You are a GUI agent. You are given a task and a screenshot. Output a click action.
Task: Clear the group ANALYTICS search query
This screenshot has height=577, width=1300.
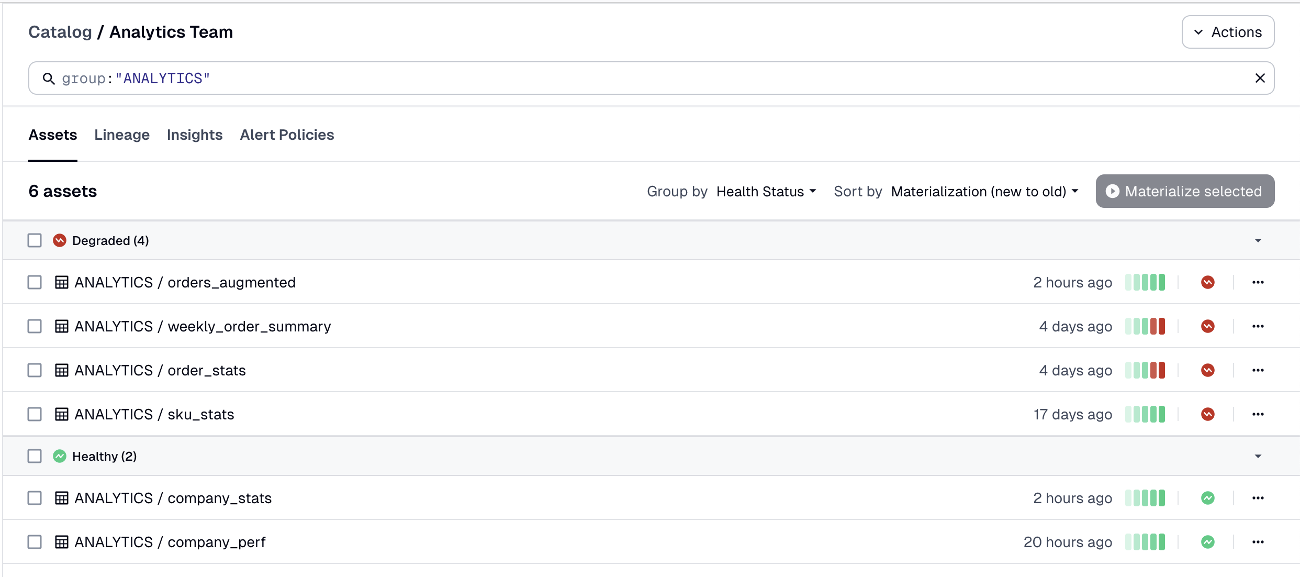[1260, 78]
